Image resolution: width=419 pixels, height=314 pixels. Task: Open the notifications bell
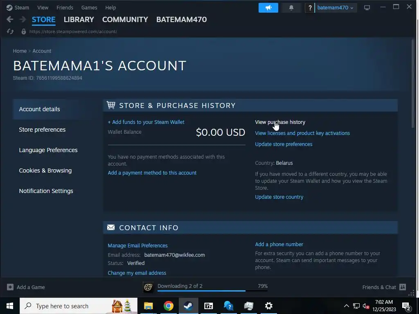coord(291,8)
